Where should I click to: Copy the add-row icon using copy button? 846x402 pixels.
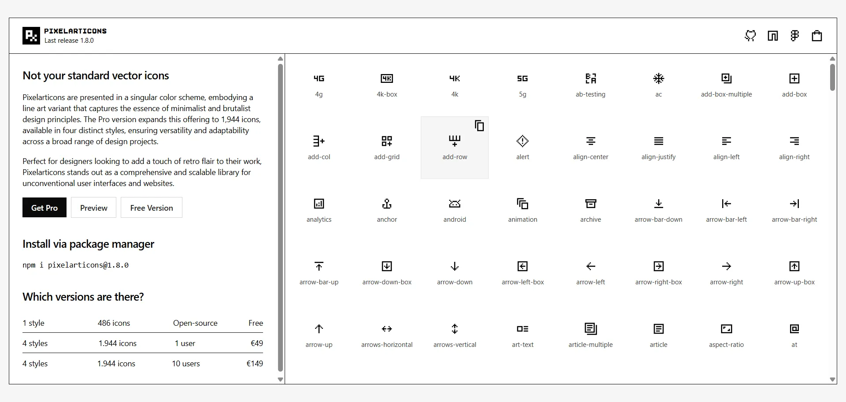[x=479, y=126]
